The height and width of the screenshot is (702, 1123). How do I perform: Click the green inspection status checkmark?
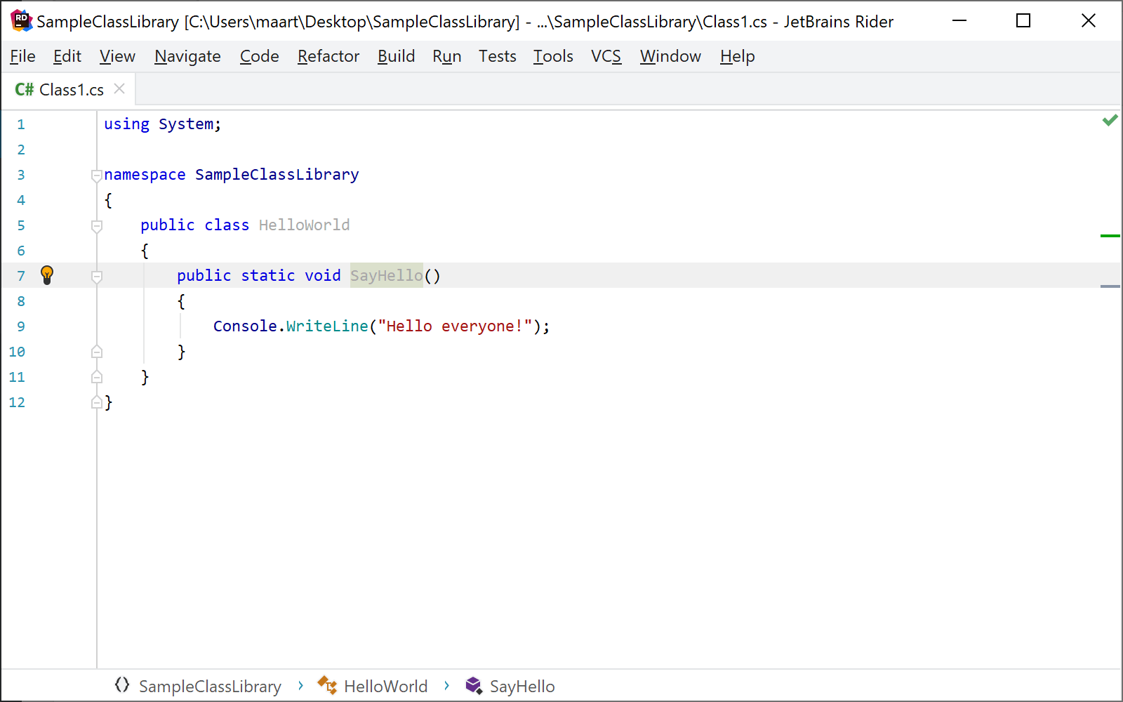click(x=1110, y=120)
